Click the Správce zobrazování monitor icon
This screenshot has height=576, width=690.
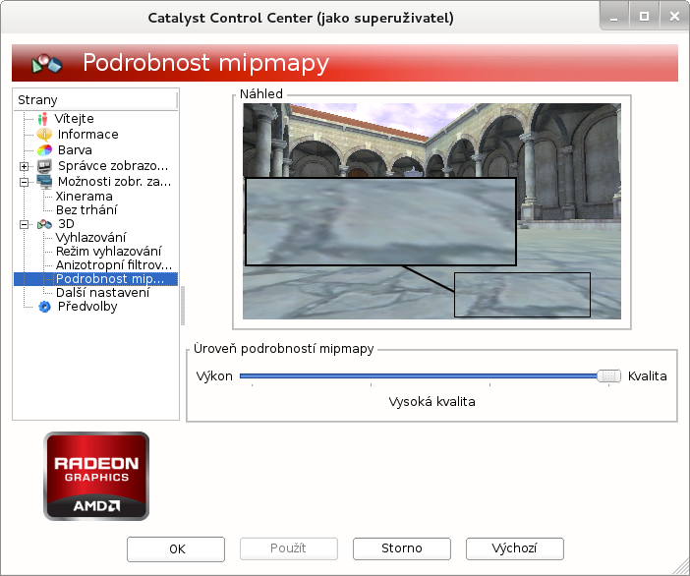click(x=44, y=166)
